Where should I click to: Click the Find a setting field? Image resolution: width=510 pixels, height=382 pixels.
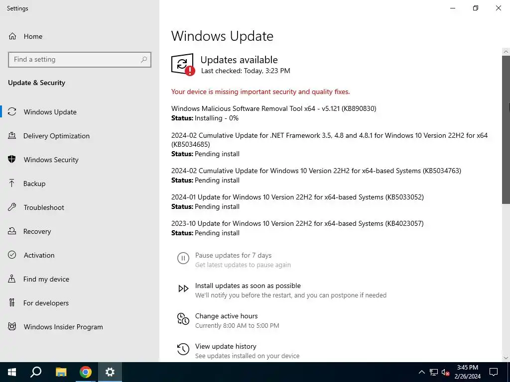click(x=80, y=60)
